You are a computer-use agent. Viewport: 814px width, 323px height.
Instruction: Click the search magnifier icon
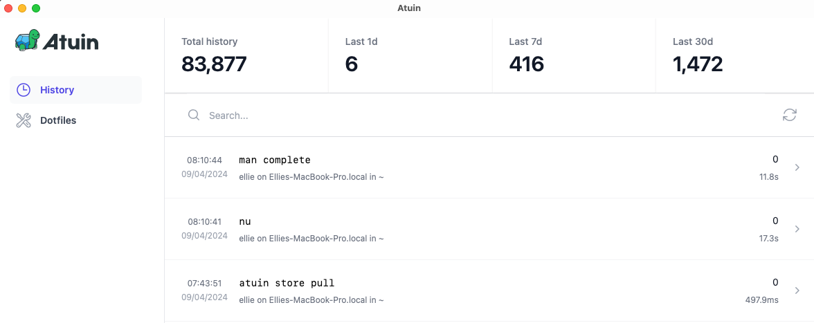click(x=194, y=115)
